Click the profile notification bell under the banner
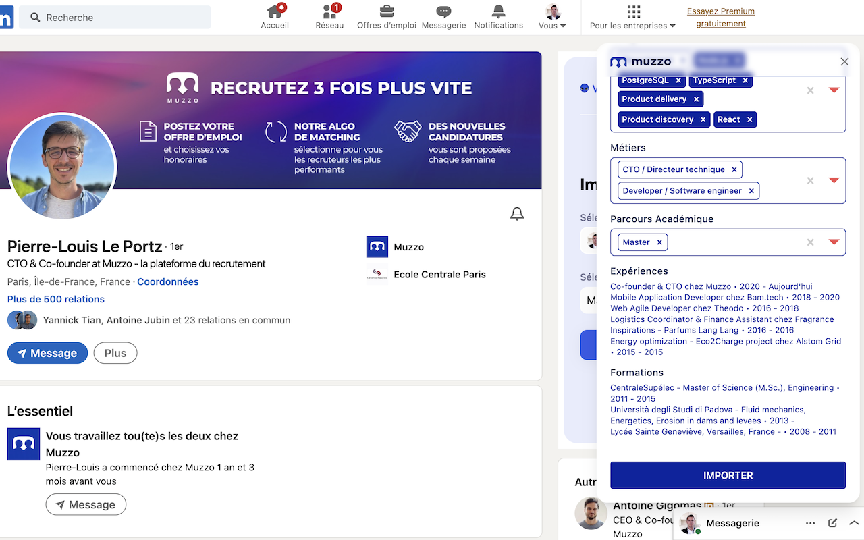 pos(517,214)
